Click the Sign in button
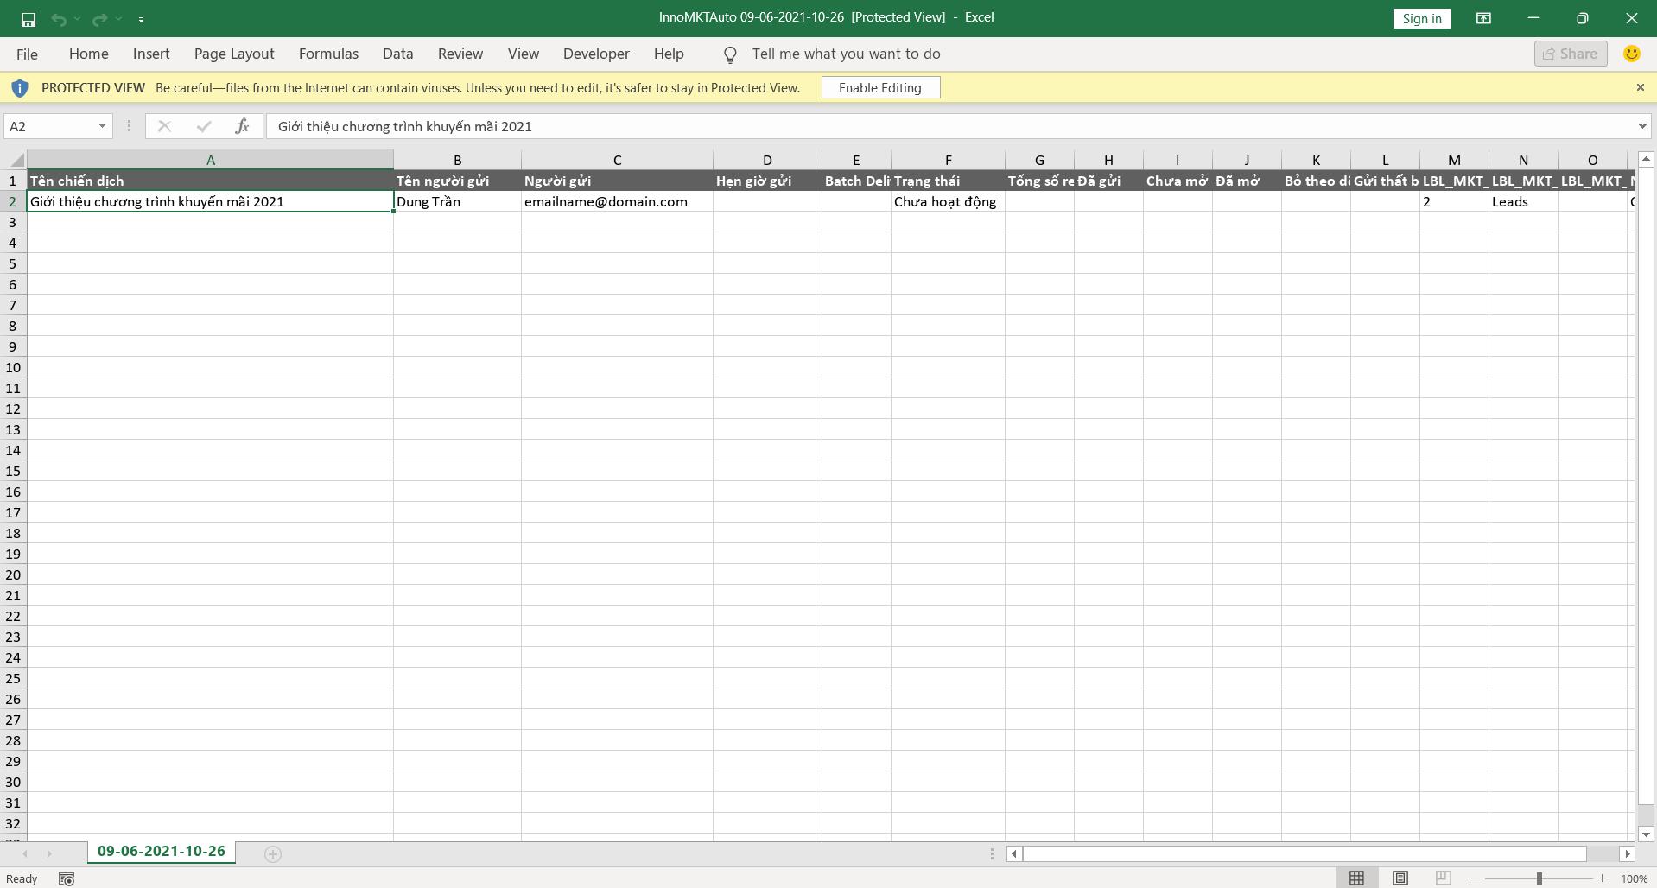The height and width of the screenshot is (888, 1657). [x=1421, y=18]
